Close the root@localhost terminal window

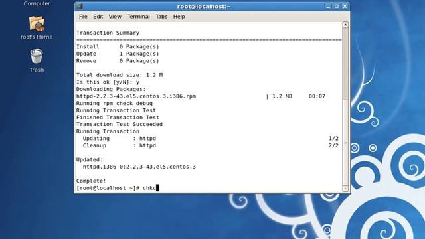(x=345, y=6)
